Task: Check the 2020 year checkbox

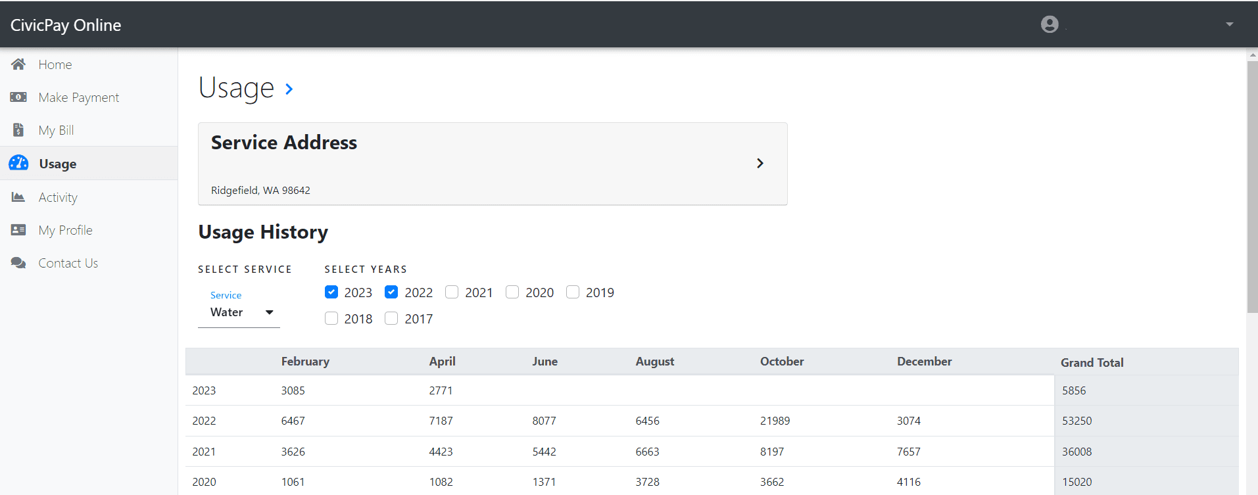Action: point(512,292)
